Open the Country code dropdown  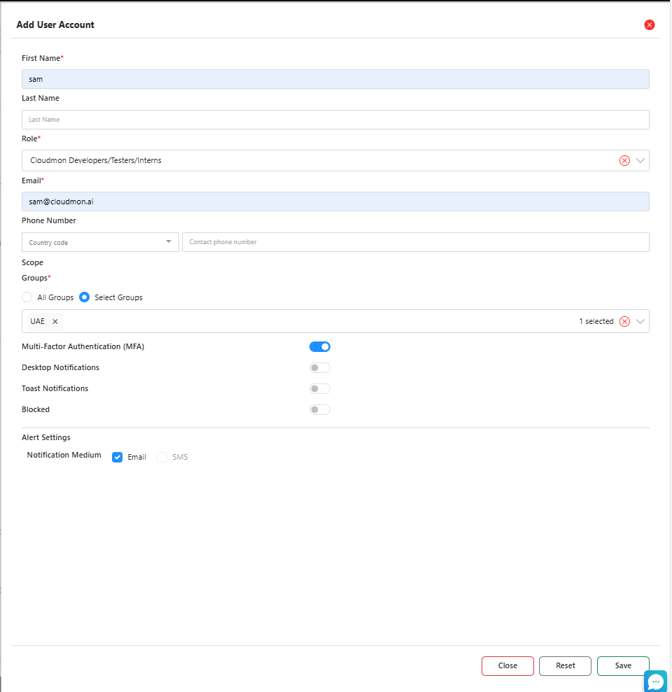(x=100, y=242)
